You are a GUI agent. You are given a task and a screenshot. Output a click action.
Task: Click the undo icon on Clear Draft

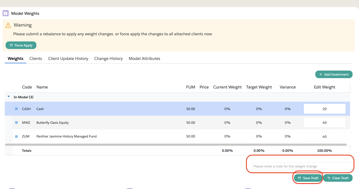[329, 178]
